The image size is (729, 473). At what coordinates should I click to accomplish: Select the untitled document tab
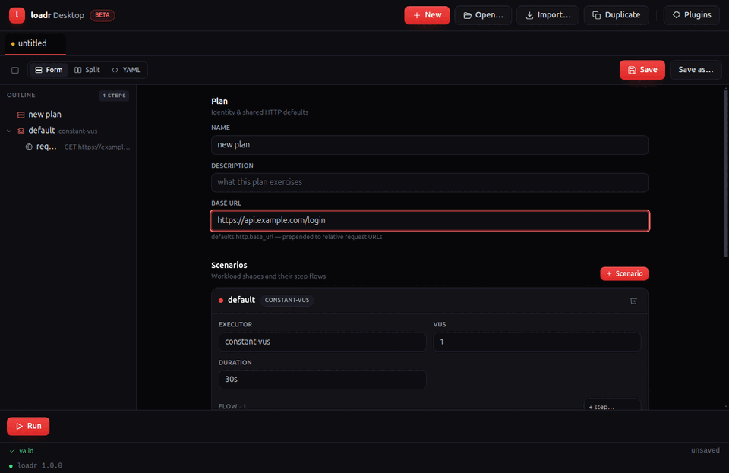[35, 44]
